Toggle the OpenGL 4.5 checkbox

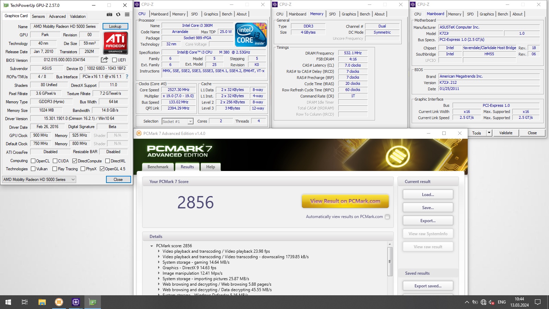pyautogui.click(x=102, y=169)
